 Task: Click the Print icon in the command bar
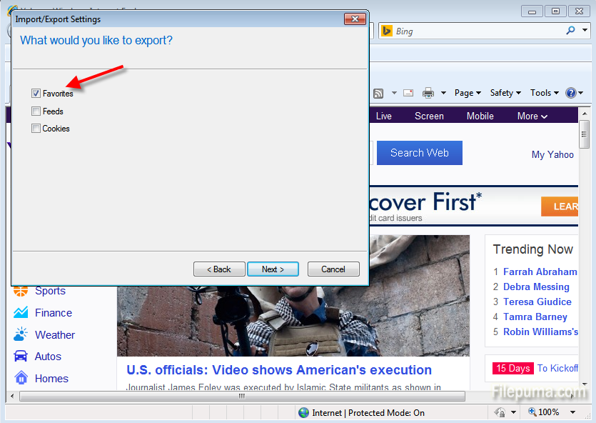click(x=428, y=93)
